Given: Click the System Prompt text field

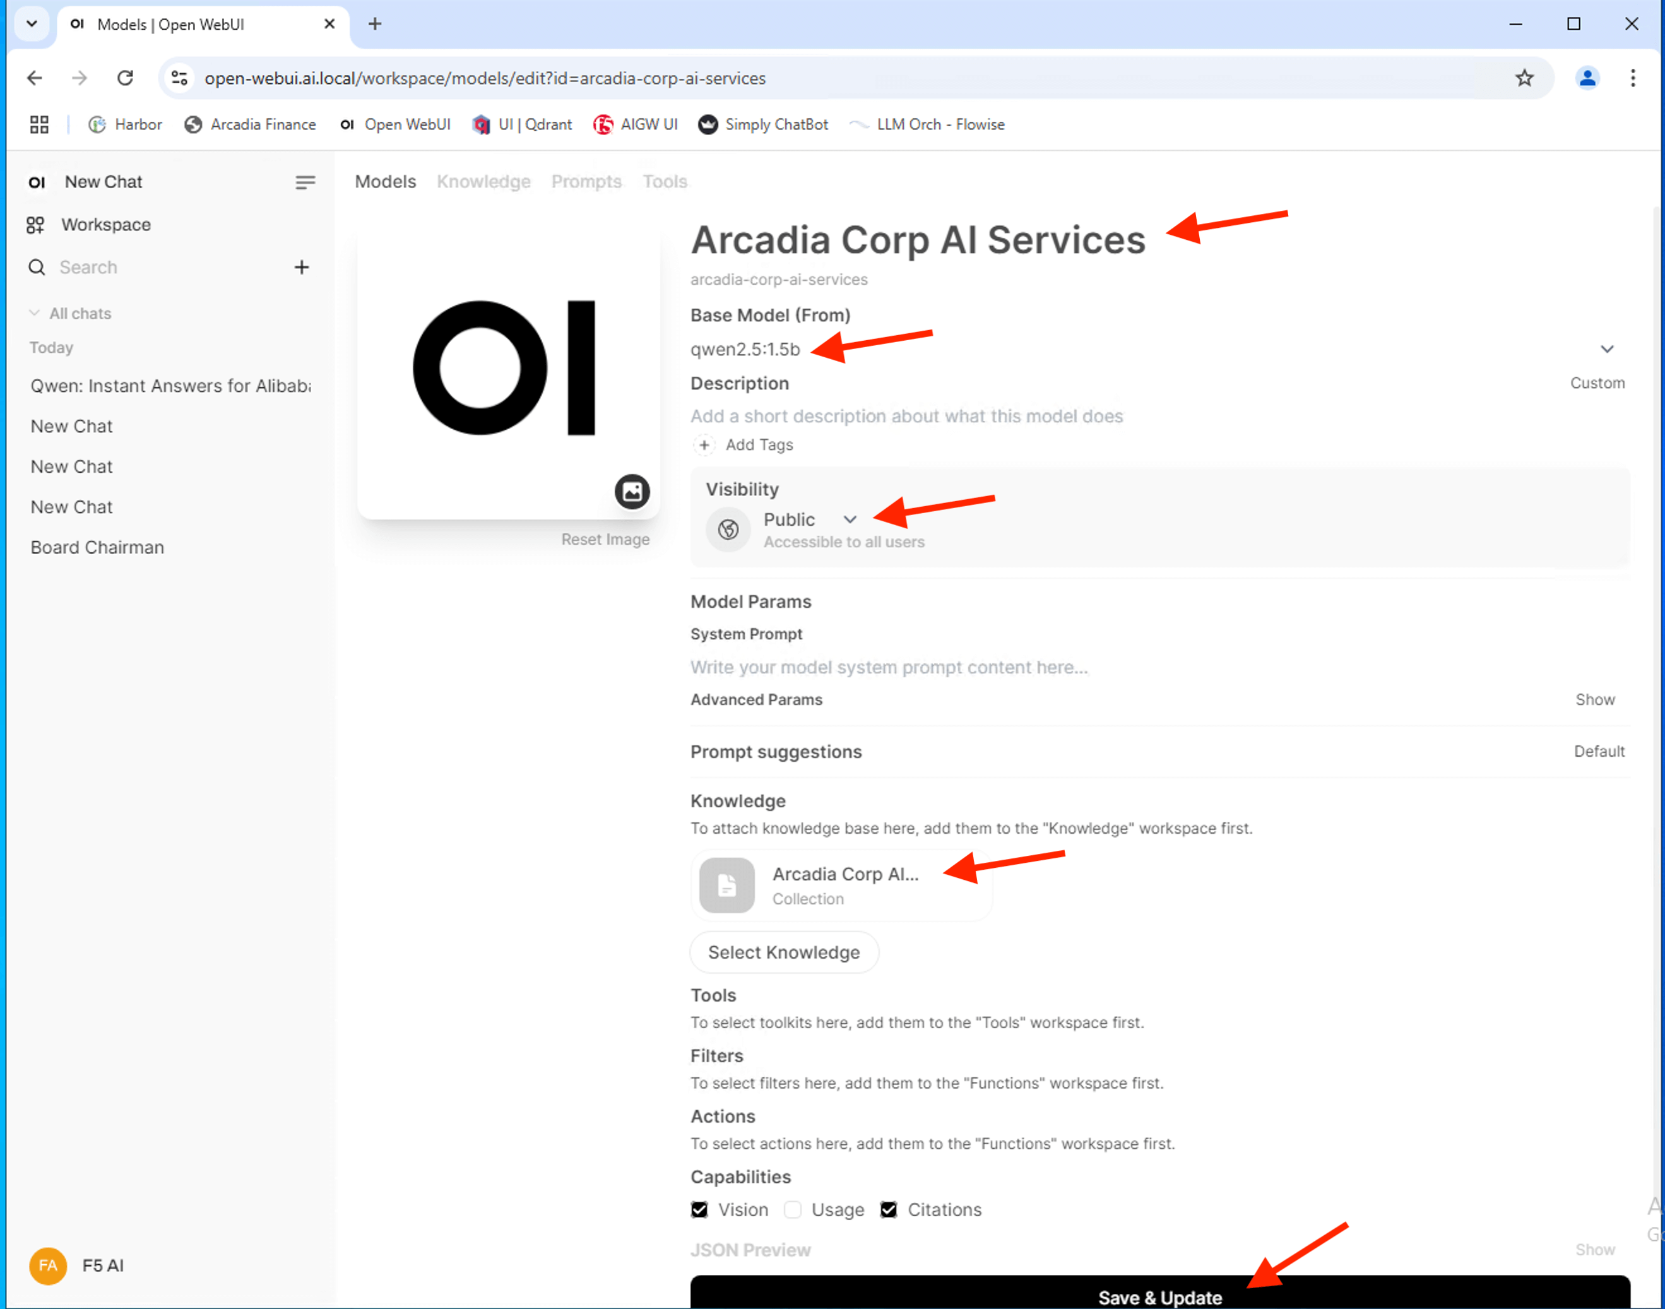Looking at the screenshot, I should (889, 668).
